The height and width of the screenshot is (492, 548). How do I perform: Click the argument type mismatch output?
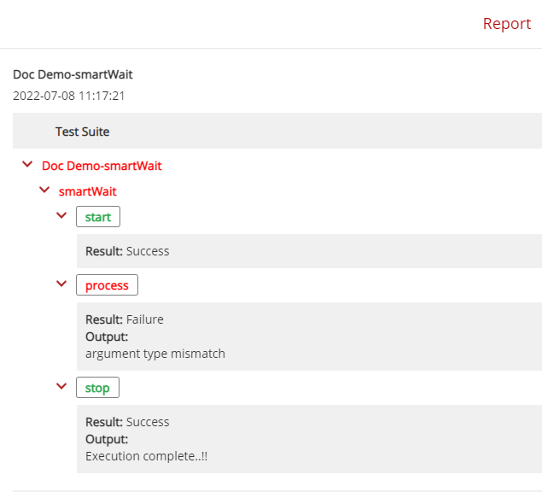[x=155, y=354]
